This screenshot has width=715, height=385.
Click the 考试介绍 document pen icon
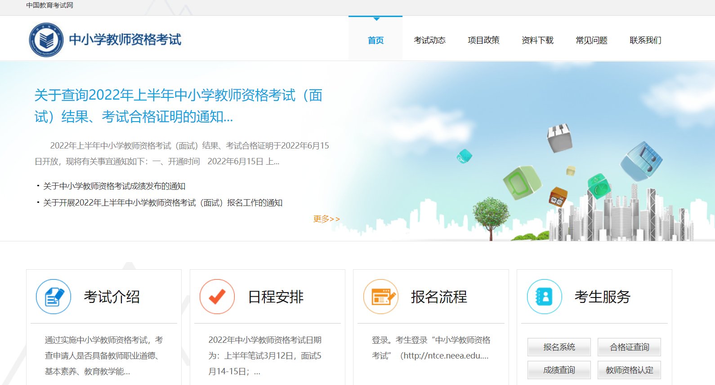(x=54, y=297)
